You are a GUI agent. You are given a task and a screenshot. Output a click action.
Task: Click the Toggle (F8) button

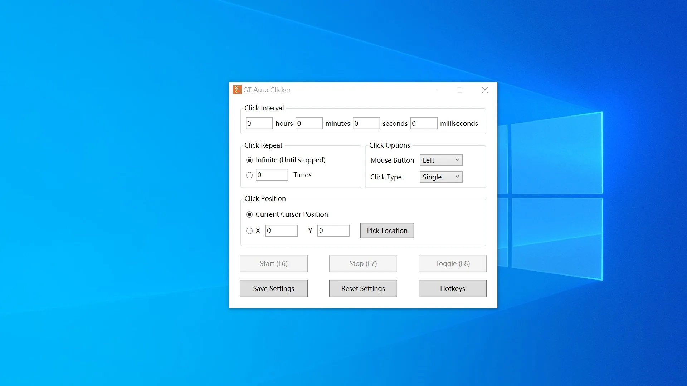click(453, 263)
